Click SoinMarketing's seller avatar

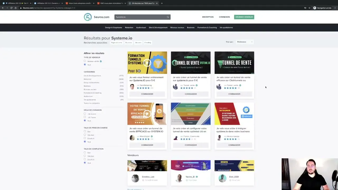[x=132, y=86]
